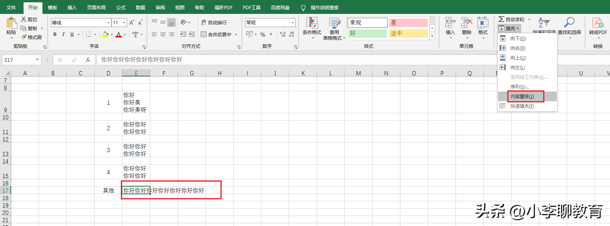Click the decrease decimal icon
610x226 pixels.
(x=291, y=34)
